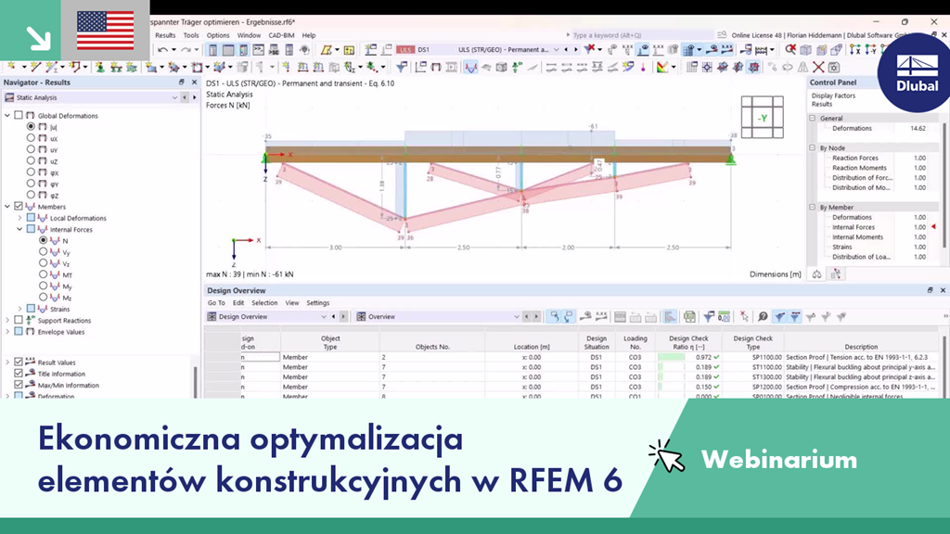
Task: Click the Internal Forces factor 1.00
Action: point(919,227)
